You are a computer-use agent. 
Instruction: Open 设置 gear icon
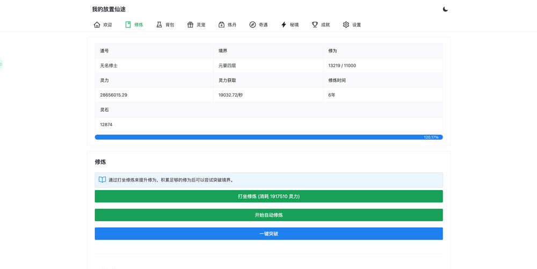coord(346,25)
